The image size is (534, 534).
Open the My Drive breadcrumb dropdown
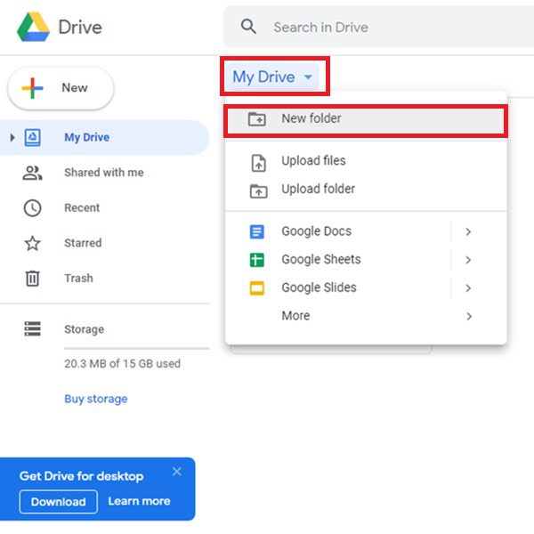point(272,77)
